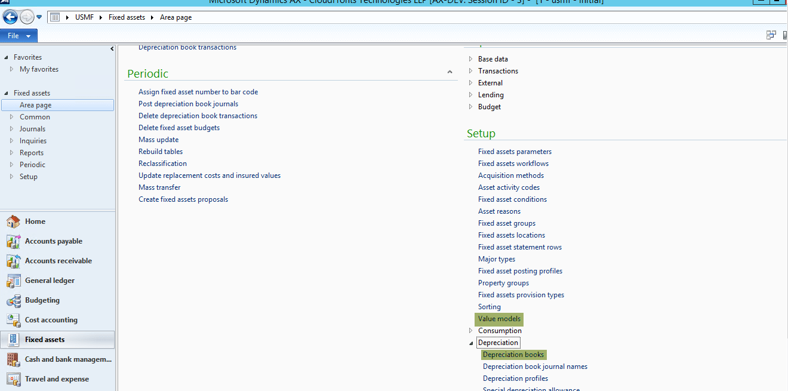
Task: Open Asset activity codes
Action: tap(509, 187)
